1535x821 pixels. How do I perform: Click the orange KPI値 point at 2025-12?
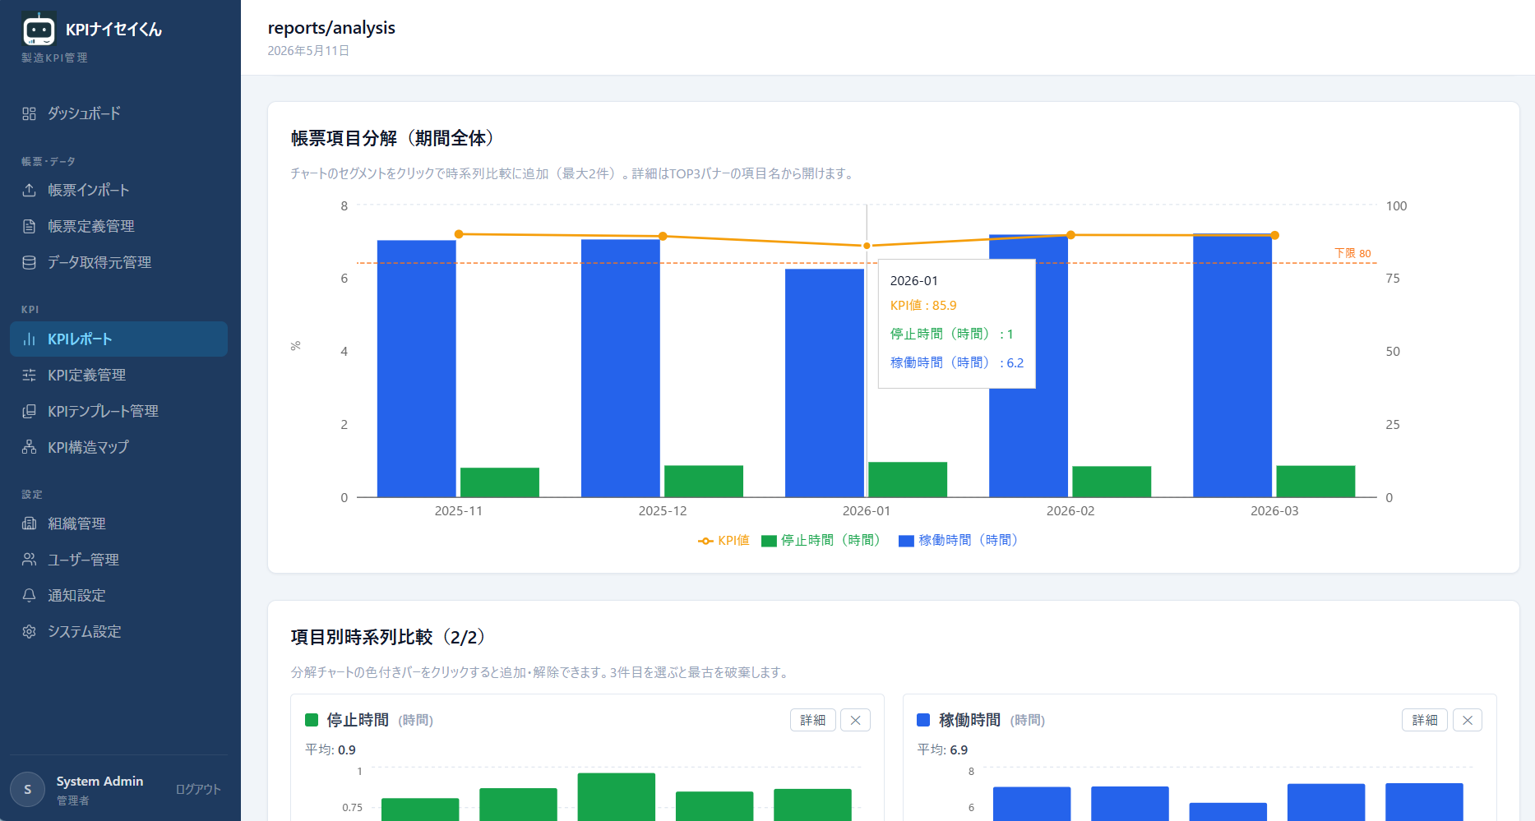pos(663,237)
